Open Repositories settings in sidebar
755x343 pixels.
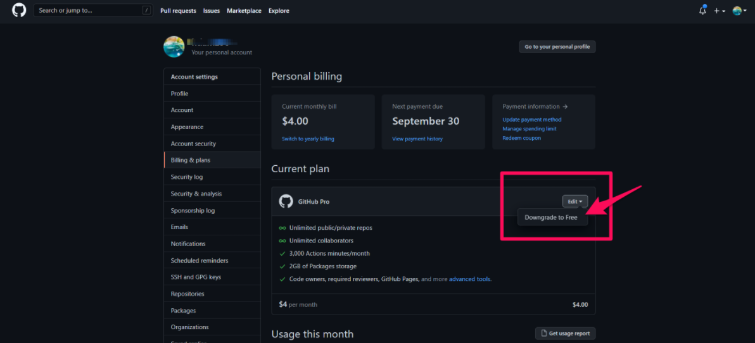pyautogui.click(x=212, y=294)
